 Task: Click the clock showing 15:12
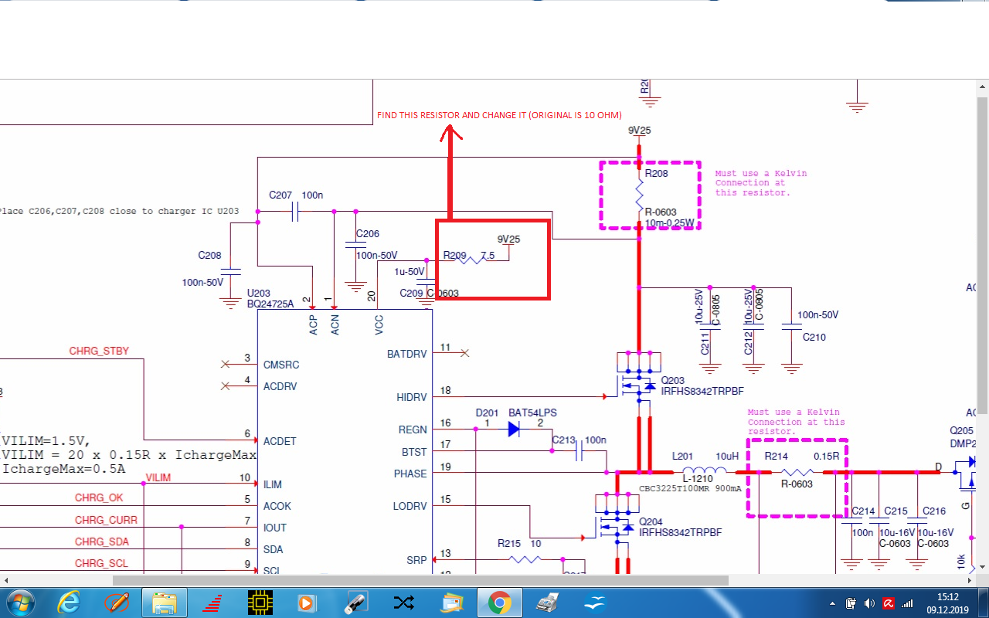(947, 603)
